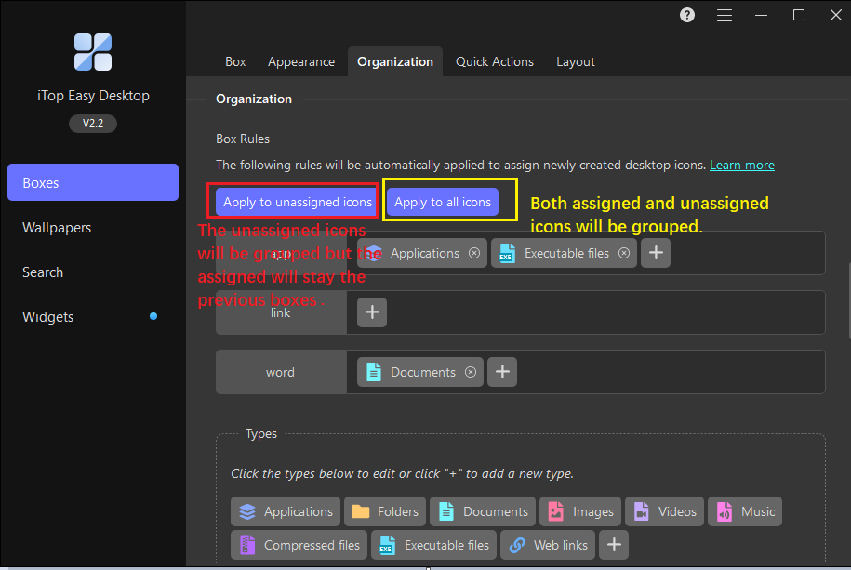The height and width of the screenshot is (570, 851).
Task: Select the Music type chip
Action: 745,511
